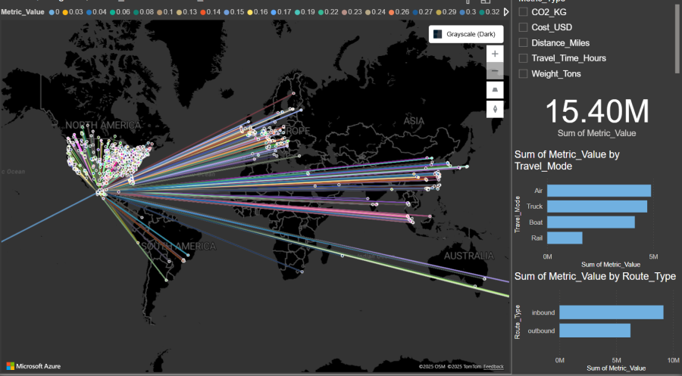Image resolution: width=682 pixels, height=376 pixels.
Task: Click the Air axis label
Action: click(x=539, y=191)
